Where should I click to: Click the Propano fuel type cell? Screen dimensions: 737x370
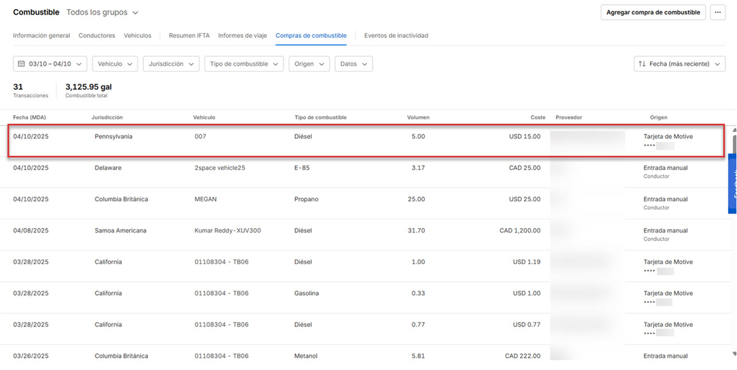306,199
